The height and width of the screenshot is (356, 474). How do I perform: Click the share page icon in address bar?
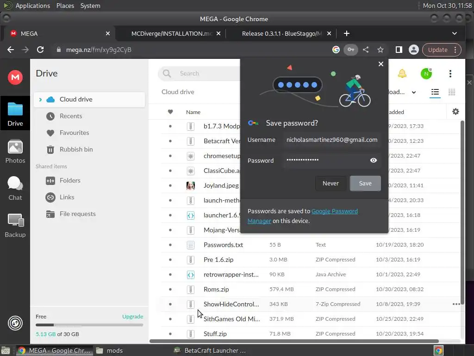tap(366, 50)
